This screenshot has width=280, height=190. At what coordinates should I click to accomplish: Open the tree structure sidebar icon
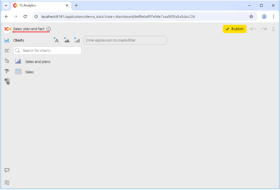[7, 61]
